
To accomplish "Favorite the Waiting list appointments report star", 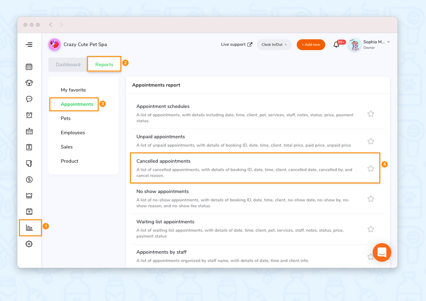I will 371,229.
